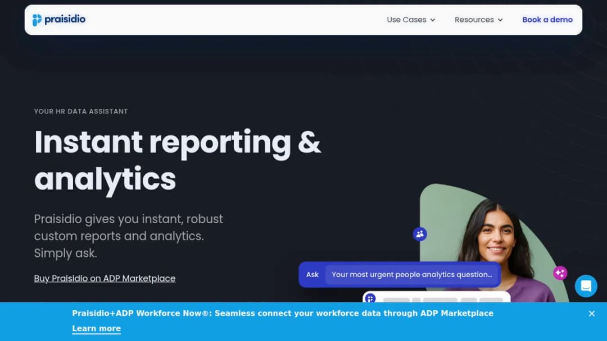The width and height of the screenshot is (607, 341).
Task: Open the chat support widget
Action: (x=586, y=286)
